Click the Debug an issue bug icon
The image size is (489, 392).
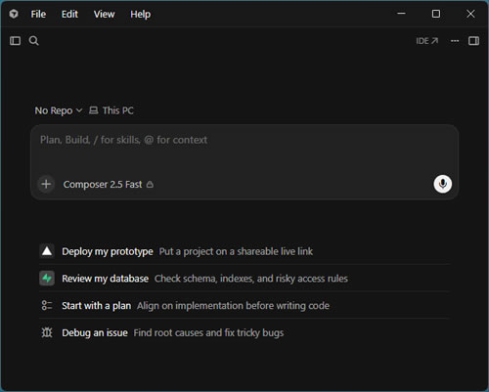(x=47, y=332)
